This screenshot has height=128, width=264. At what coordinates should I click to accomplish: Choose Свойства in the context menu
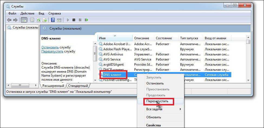pyautogui.click(x=153, y=125)
